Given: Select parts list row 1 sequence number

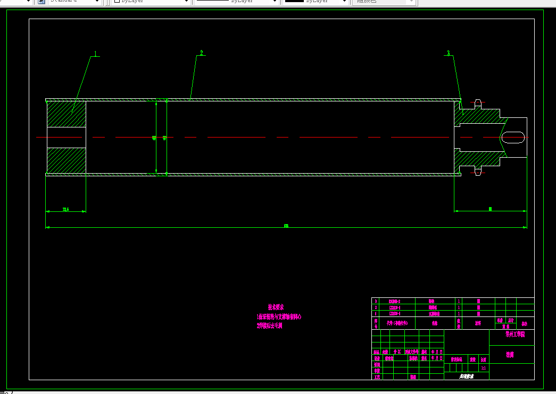Looking at the screenshot, I should click(x=376, y=313).
